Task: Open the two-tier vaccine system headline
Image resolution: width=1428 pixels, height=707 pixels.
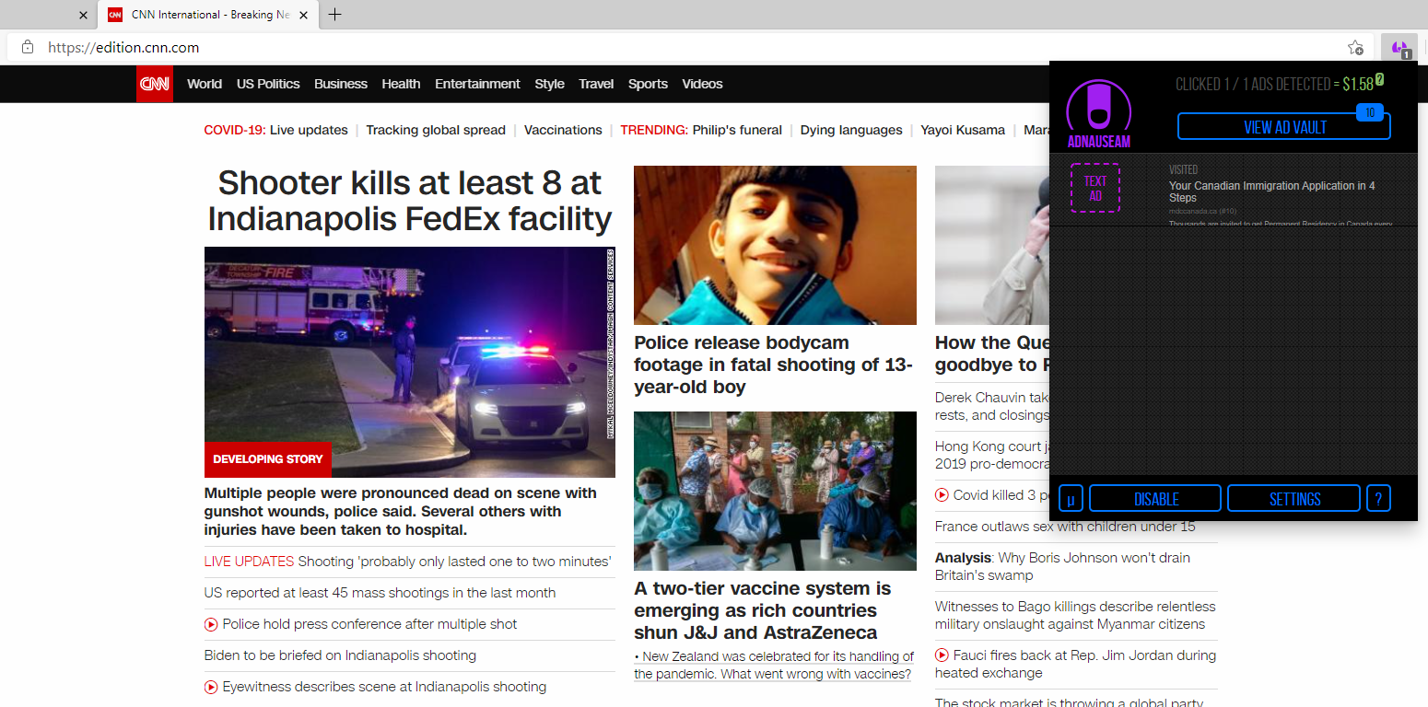Action: (x=763, y=610)
